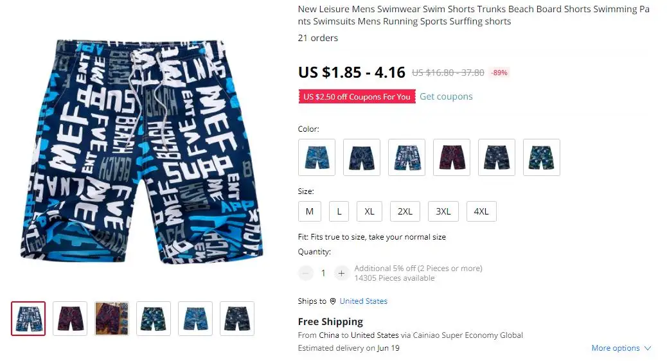Click the Get coupons link
Image resolution: width=667 pixels, height=361 pixels.
pyautogui.click(x=446, y=96)
